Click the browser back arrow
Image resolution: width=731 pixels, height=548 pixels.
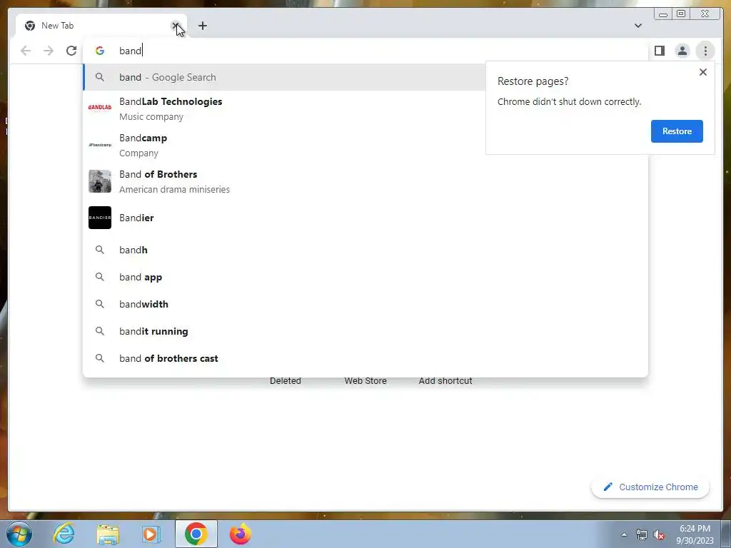[26, 51]
